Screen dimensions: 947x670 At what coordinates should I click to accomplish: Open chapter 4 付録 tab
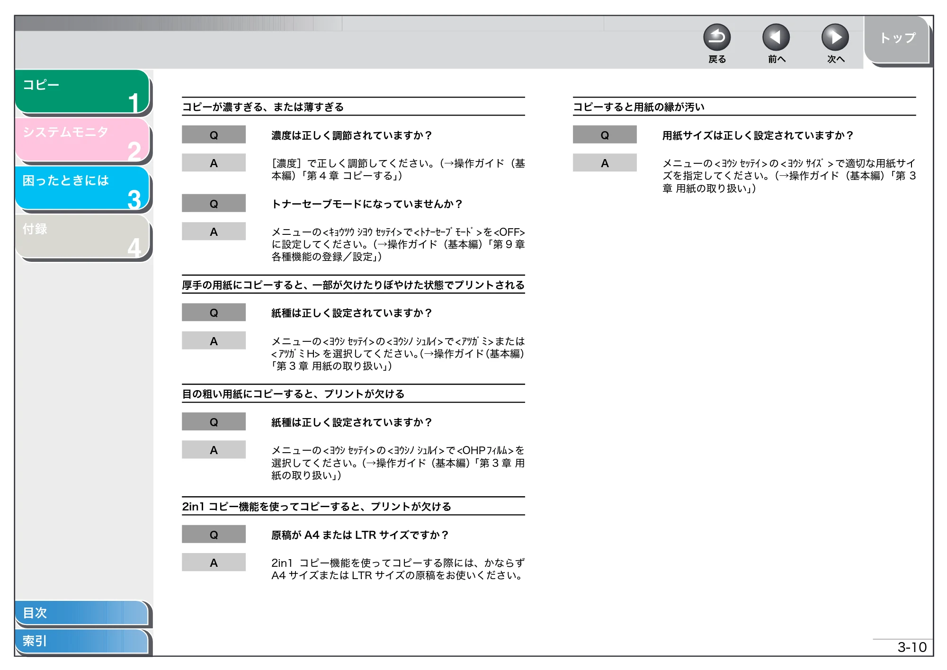[x=82, y=236]
